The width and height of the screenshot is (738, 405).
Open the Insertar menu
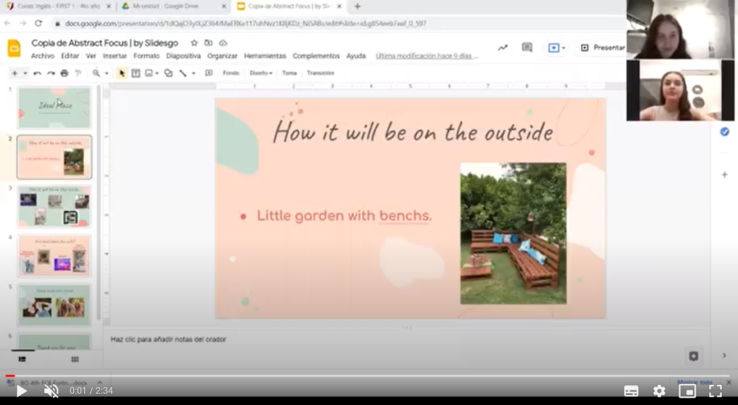point(115,56)
